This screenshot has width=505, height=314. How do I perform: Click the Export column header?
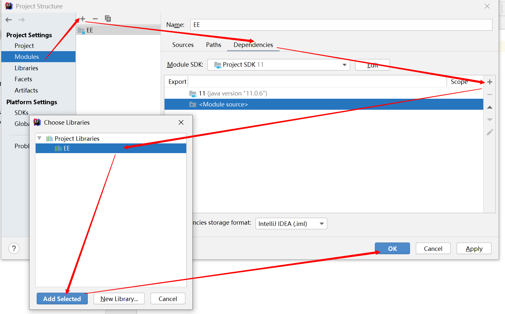pyautogui.click(x=177, y=82)
